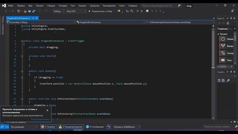This screenshot has height=134, width=238.
Task: Open the Все решение scope dropdown
Action: coord(24,127)
